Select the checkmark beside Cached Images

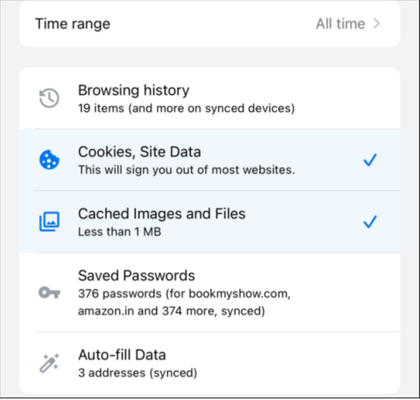tap(370, 222)
